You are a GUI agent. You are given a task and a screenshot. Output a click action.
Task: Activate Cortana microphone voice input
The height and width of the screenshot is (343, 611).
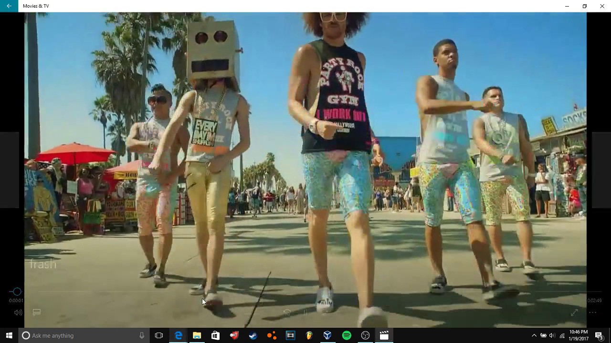click(142, 335)
